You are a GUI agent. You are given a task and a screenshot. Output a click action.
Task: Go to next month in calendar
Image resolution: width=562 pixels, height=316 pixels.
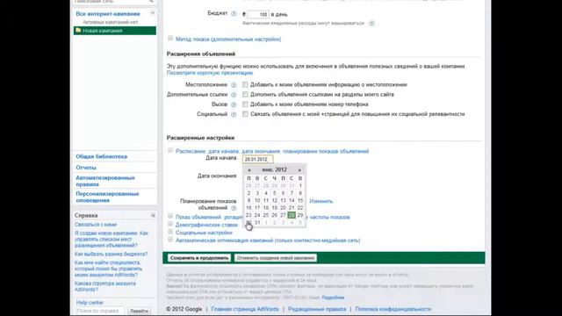pos(299,169)
